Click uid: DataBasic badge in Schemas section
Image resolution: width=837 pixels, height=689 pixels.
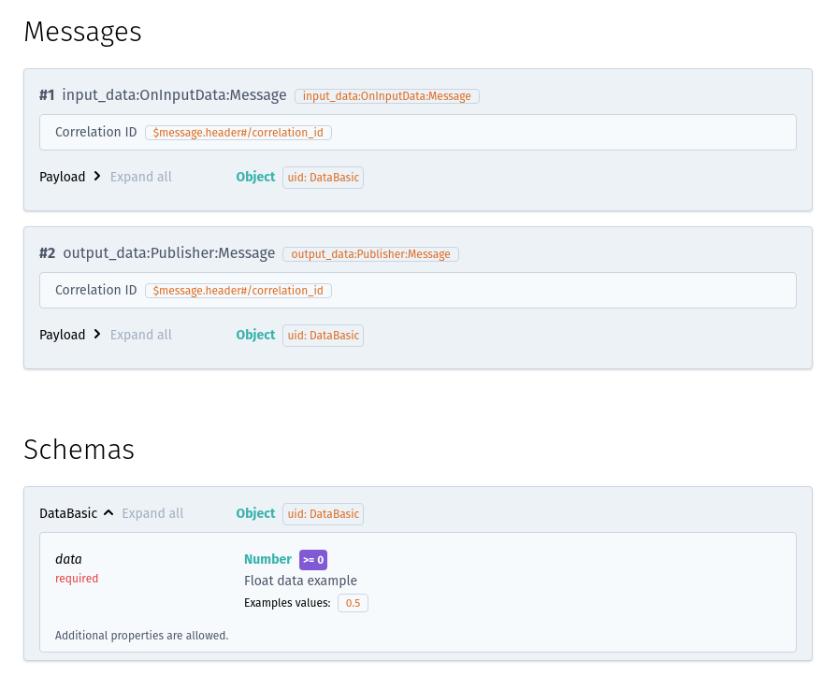tap(323, 514)
